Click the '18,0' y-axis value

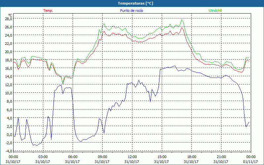click(x=9, y=60)
